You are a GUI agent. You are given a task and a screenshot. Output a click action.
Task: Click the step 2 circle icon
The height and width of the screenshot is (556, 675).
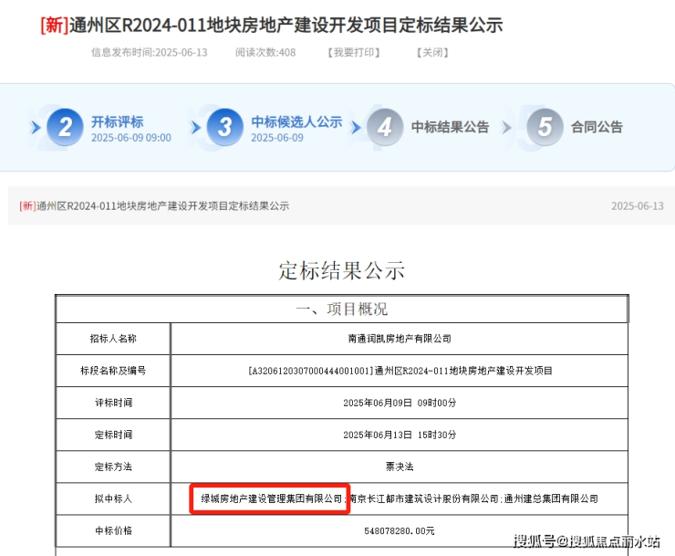65,127
